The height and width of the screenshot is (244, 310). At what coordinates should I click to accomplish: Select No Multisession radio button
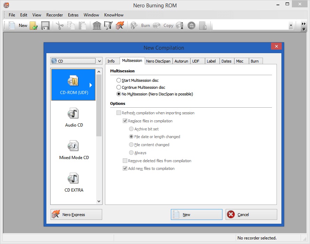[x=119, y=94]
